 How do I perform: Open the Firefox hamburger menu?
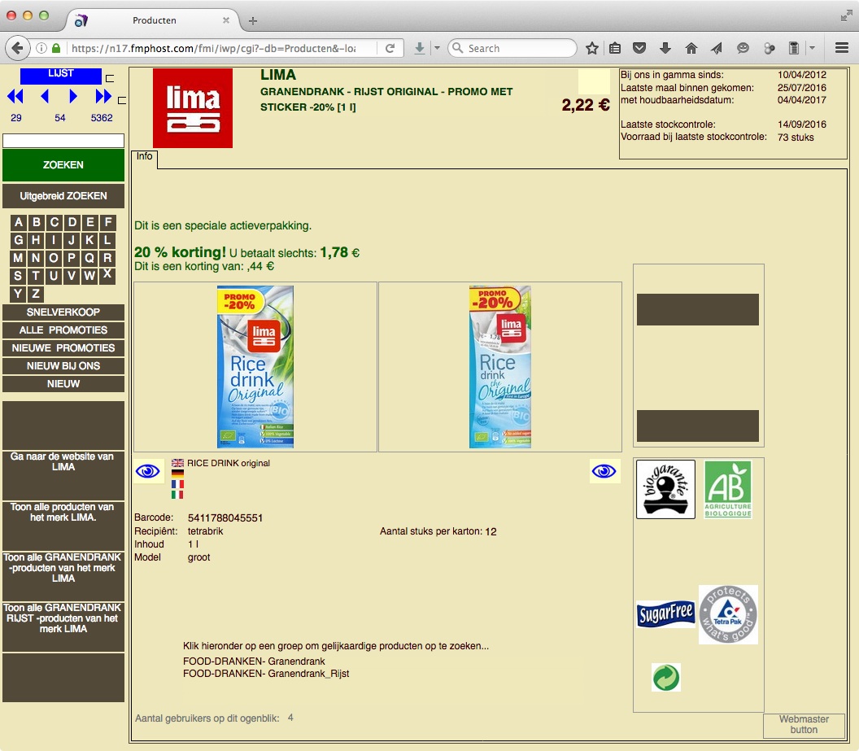click(x=842, y=48)
